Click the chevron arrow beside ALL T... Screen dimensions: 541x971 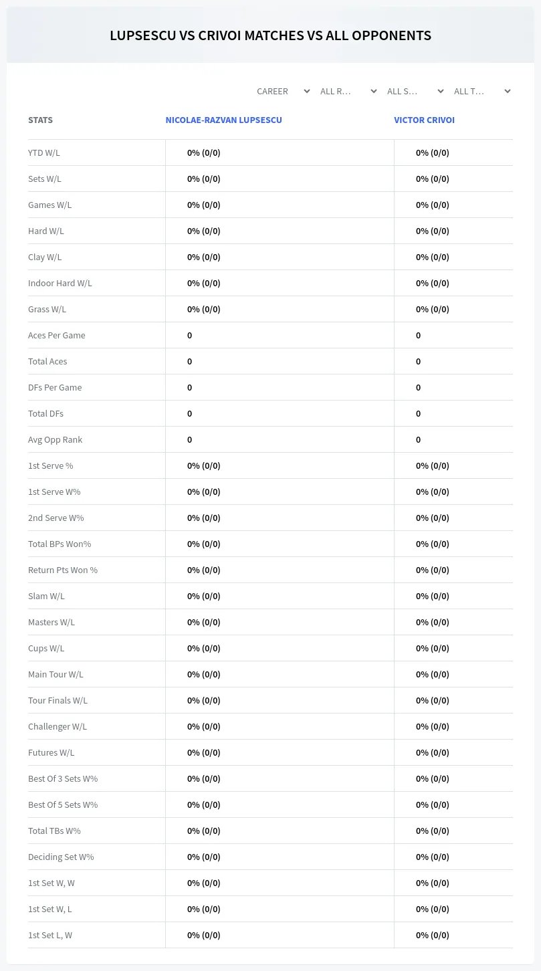tap(508, 91)
